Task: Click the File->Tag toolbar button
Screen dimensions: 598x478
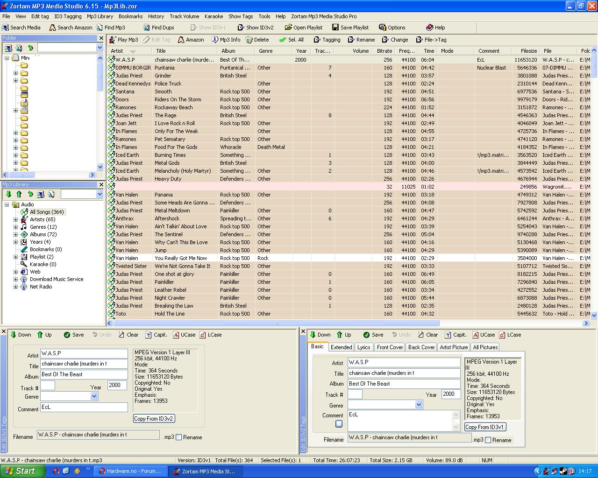Action: click(431, 40)
